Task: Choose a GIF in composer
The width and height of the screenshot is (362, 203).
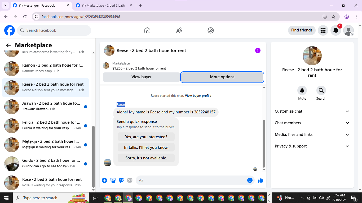Action: click(x=130, y=180)
